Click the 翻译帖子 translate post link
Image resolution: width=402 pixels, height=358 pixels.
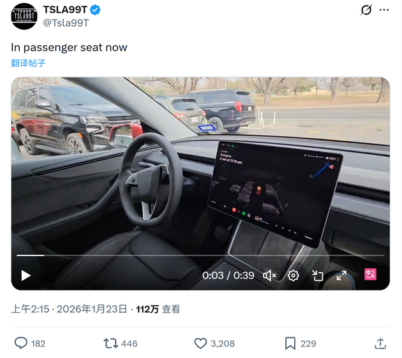28,63
